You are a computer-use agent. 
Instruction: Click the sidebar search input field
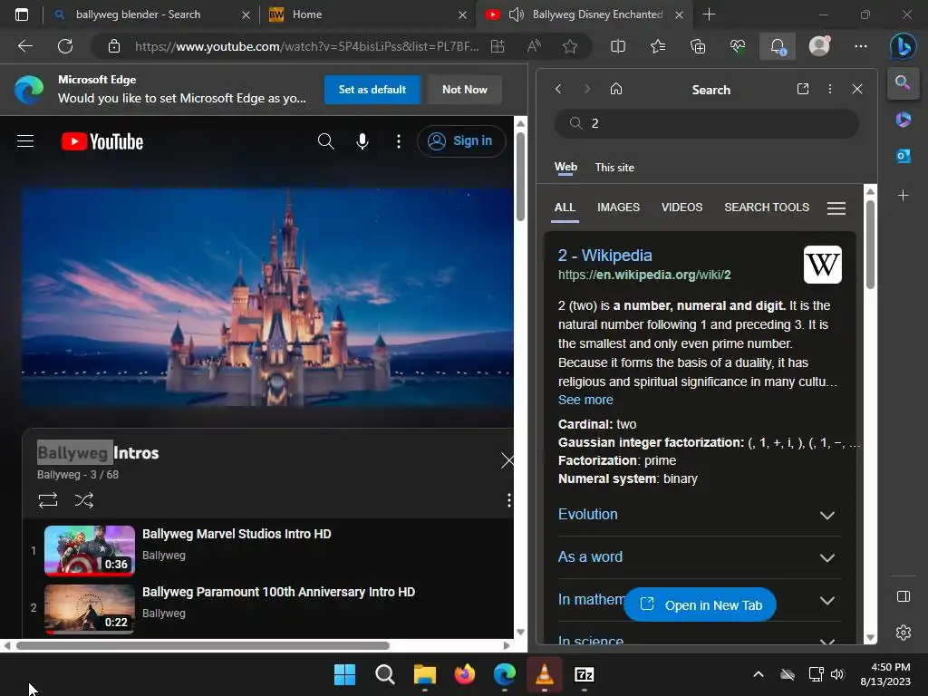(707, 123)
